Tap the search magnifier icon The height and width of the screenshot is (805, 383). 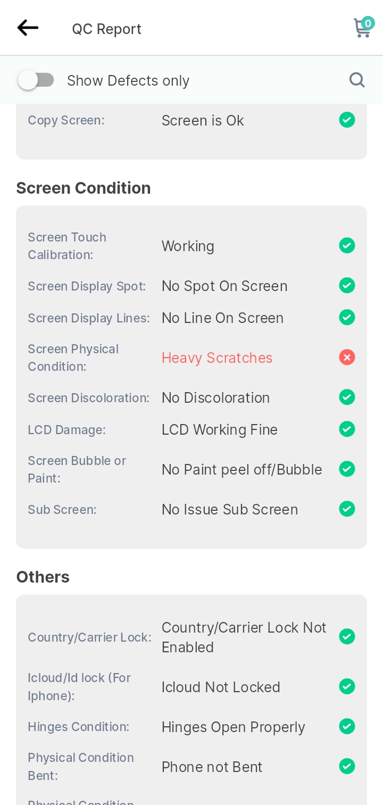(357, 80)
